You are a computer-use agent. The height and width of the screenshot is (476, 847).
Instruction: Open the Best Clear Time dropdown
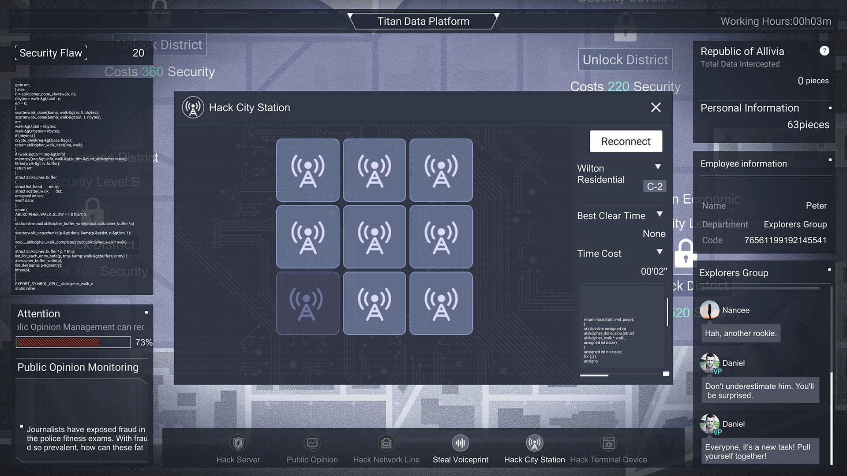pyautogui.click(x=659, y=215)
